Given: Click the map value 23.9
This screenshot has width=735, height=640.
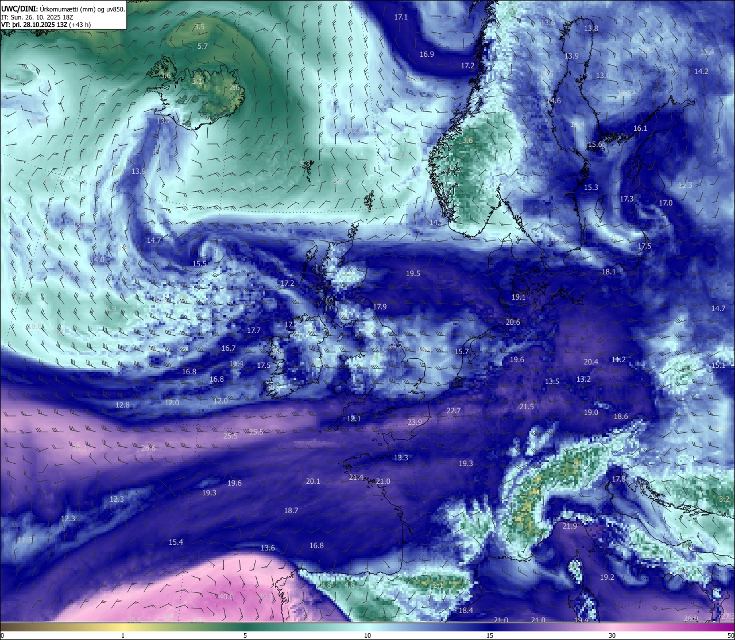Looking at the screenshot, I should (415, 422).
